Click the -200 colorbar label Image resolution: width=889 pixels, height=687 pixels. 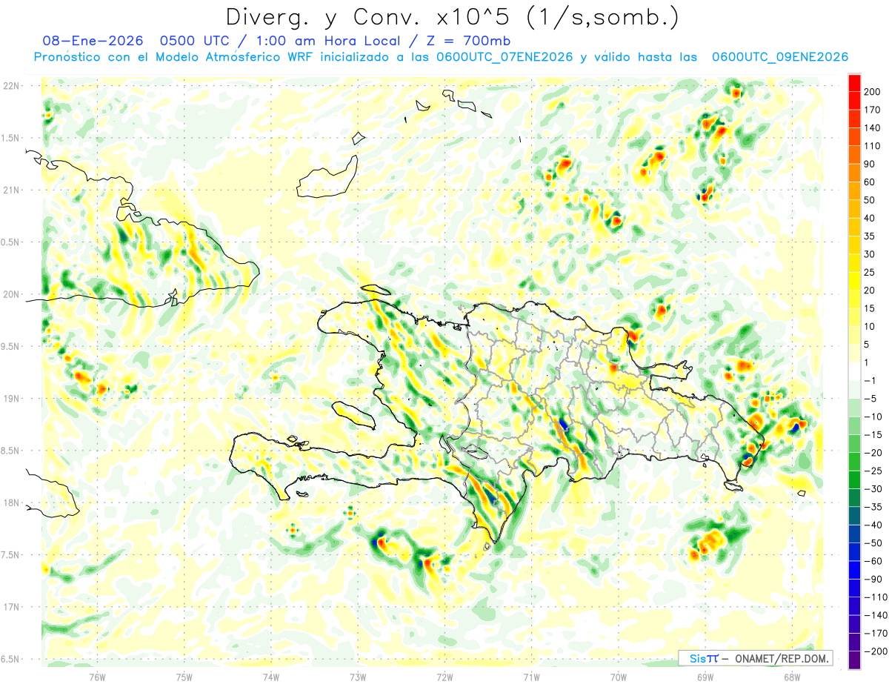(x=874, y=651)
